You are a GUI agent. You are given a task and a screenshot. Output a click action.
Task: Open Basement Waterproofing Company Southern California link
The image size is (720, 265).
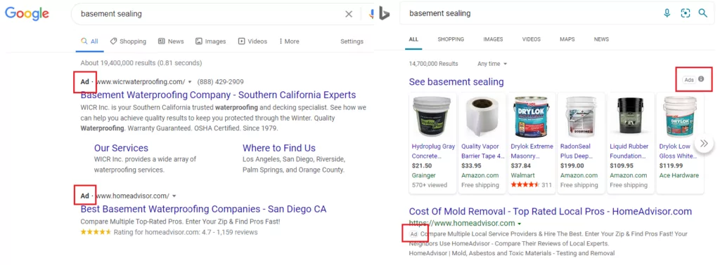(x=218, y=95)
